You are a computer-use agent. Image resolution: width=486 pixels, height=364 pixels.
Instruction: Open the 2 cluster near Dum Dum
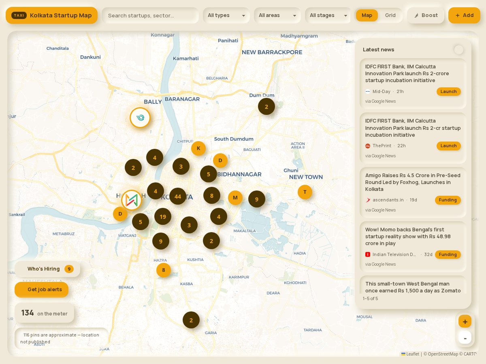(x=266, y=107)
